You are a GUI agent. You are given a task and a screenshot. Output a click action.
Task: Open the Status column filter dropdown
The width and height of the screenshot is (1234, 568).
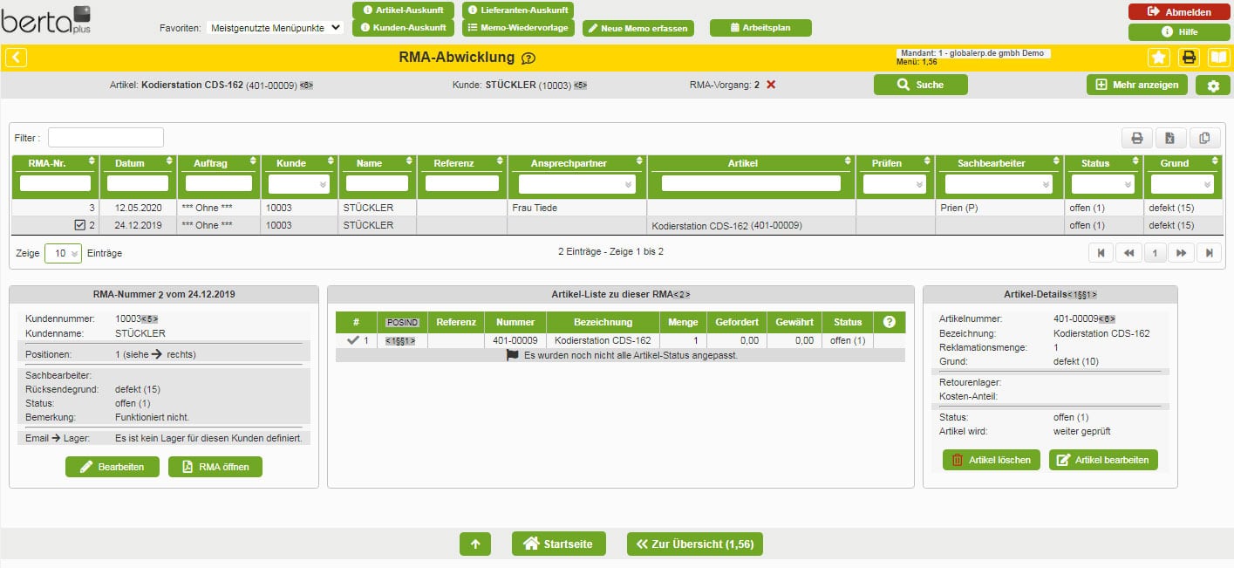1103,184
